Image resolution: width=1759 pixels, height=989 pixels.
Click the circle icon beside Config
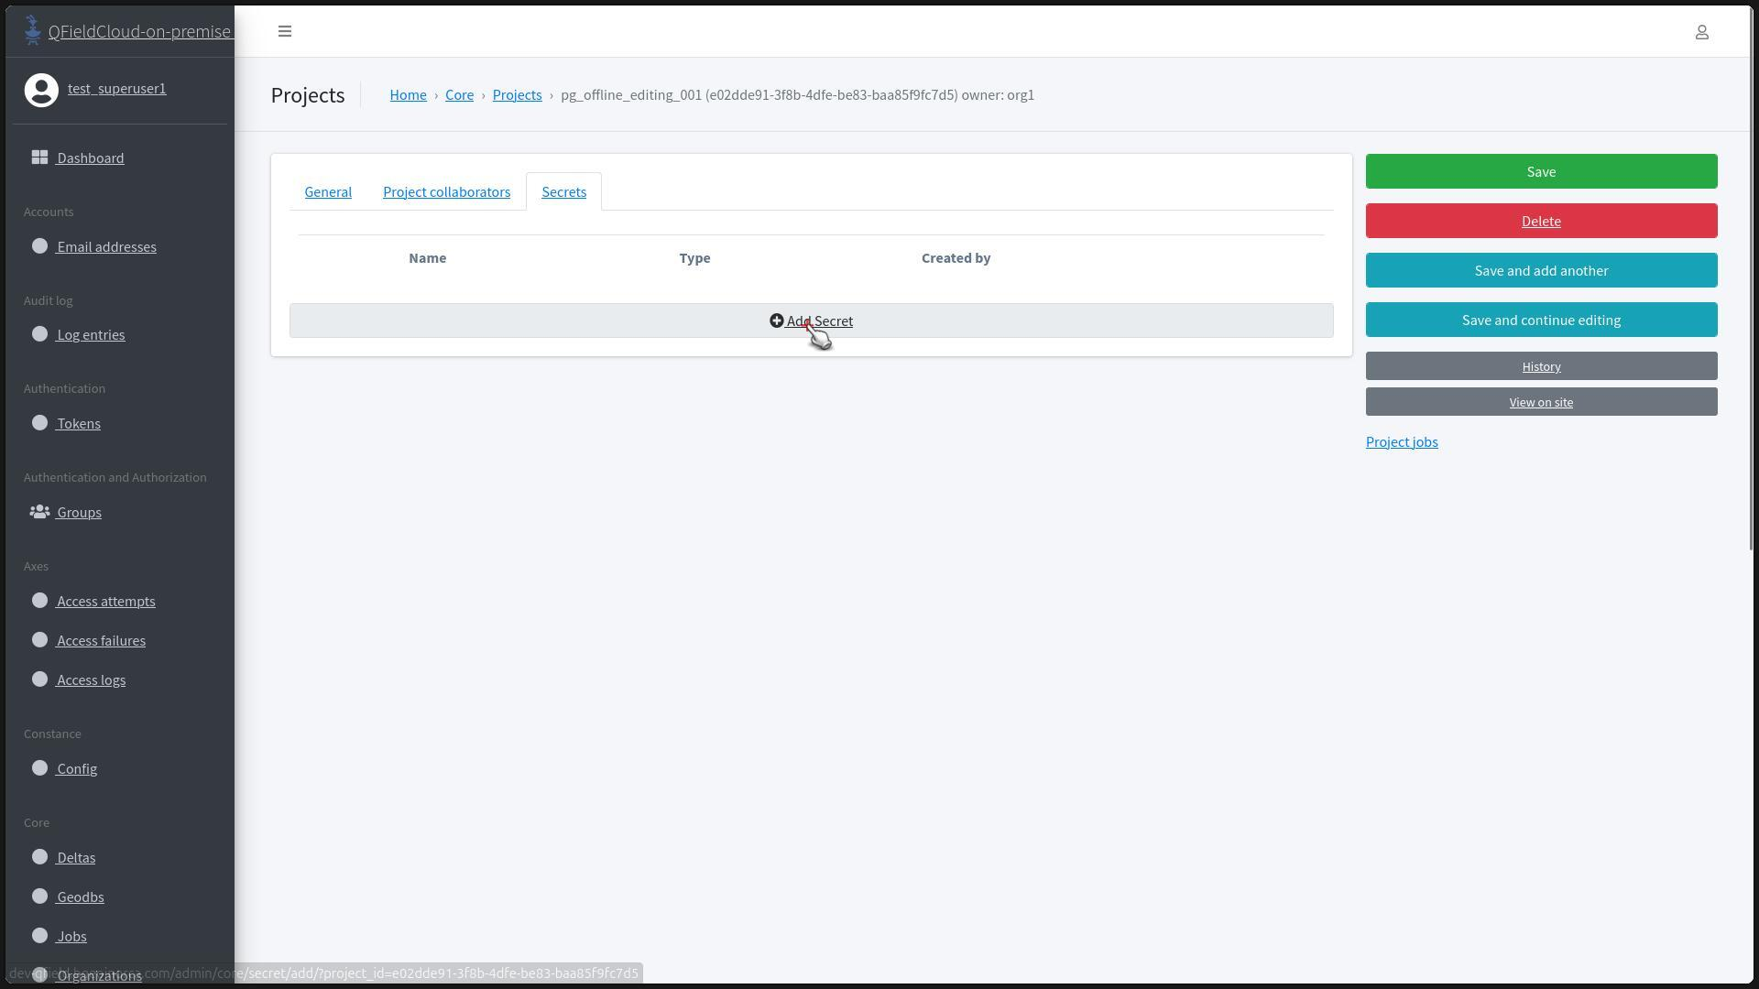pyautogui.click(x=39, y=768)
